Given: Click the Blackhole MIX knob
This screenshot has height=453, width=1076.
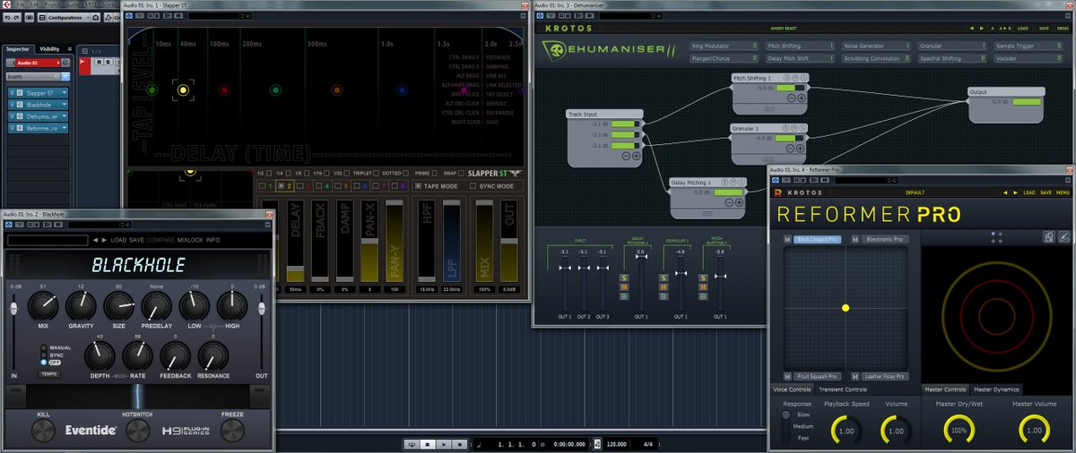Looking at the screenshot, I should click(x=43, y=307).
